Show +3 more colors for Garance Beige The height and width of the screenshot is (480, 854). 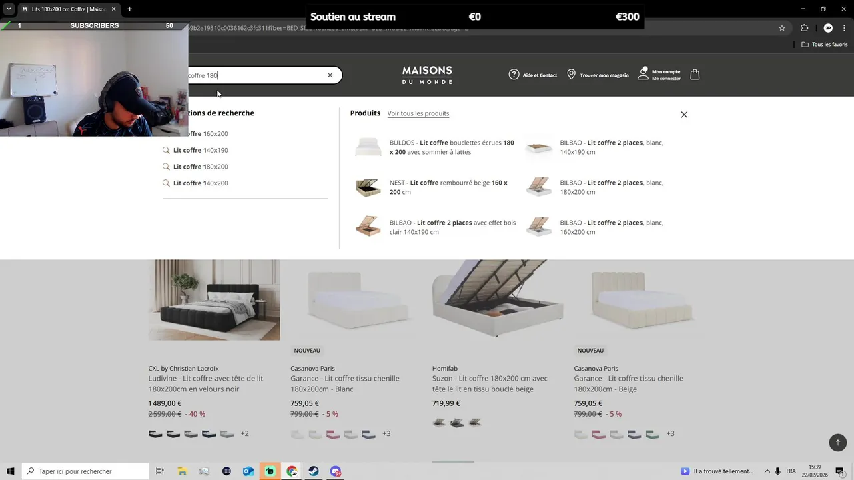click(670, 433)
